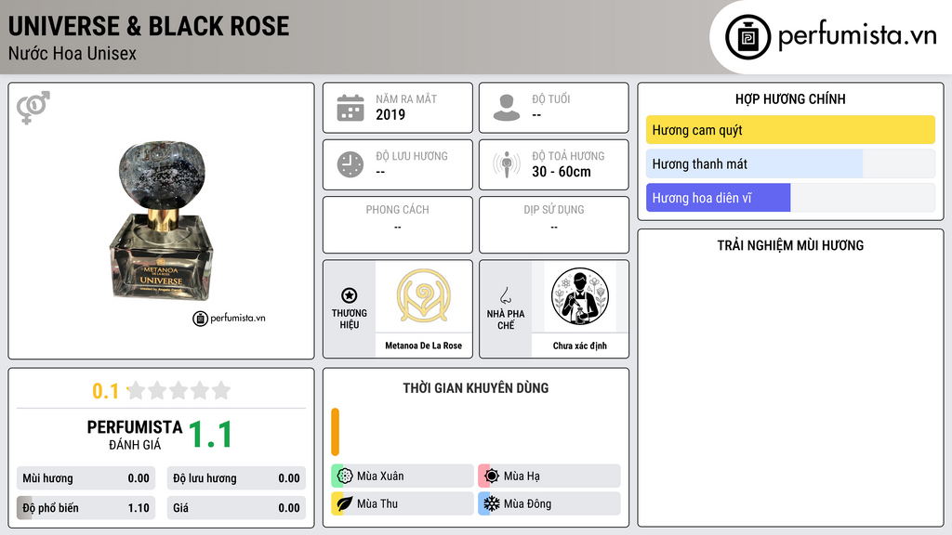Click the orange recommended-time bar

click(335, 432)
